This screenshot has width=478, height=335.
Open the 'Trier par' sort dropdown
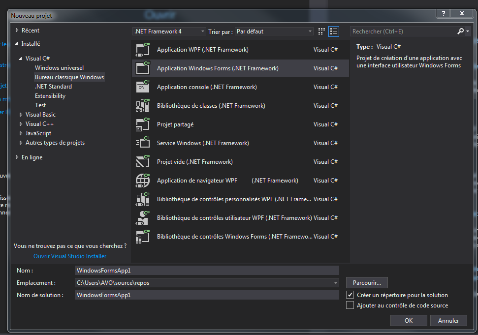[274, 31]
